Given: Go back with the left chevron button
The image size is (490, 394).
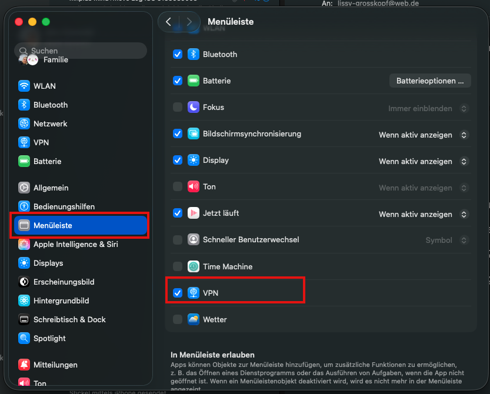Looking at the screenshot, I should point(169,22).
